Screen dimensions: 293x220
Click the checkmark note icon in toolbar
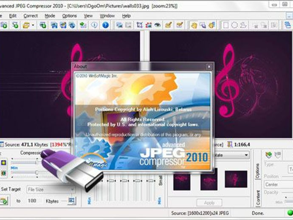[180, 25]
